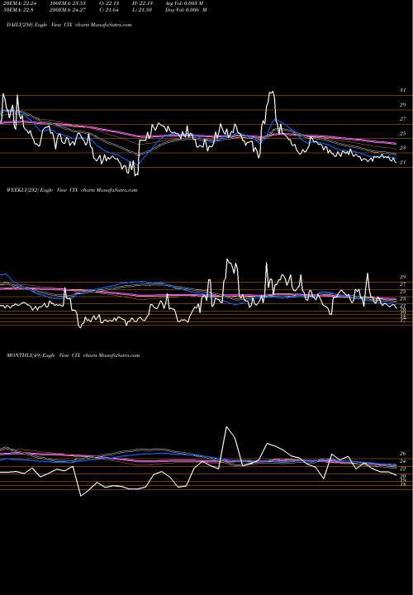This screenshot has width=413, height=595.
Task: Click the L: 21.50 low price
Action: tap(142, 10)
